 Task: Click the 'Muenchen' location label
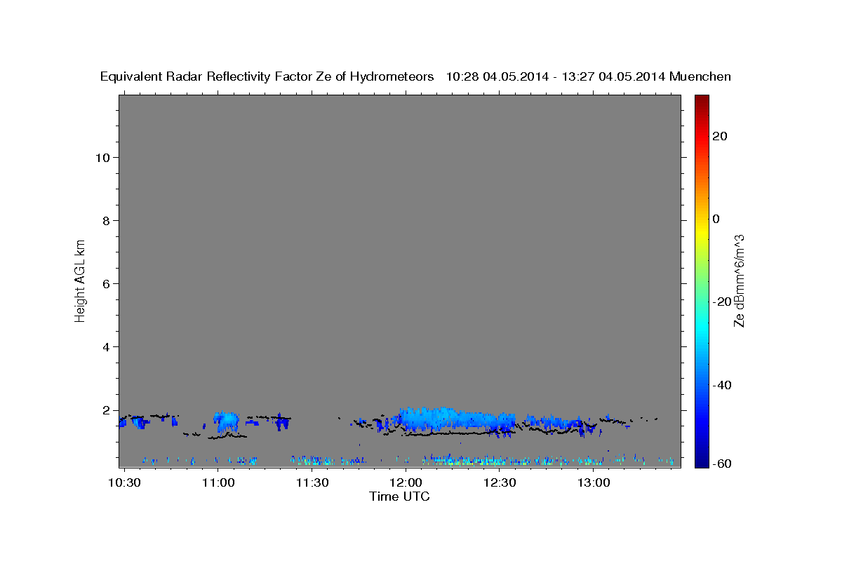tap(700, 77)
